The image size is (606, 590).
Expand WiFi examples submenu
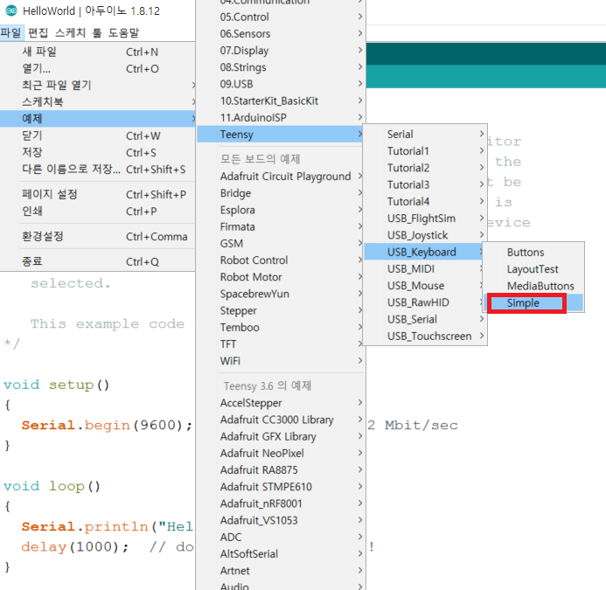281,361
